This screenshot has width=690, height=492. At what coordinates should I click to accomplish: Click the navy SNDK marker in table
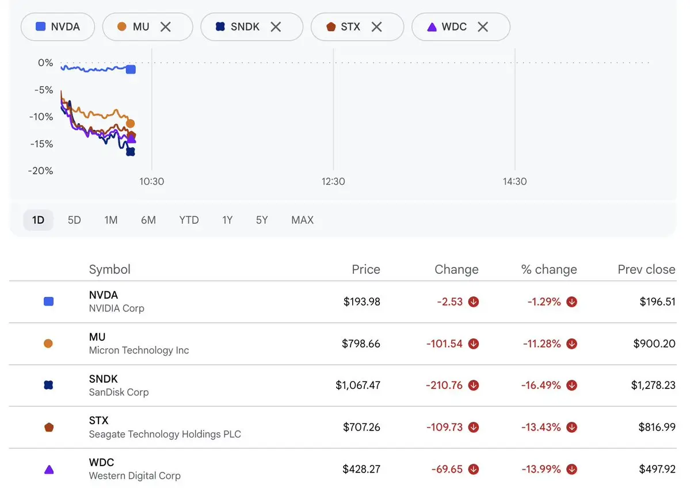48,385
